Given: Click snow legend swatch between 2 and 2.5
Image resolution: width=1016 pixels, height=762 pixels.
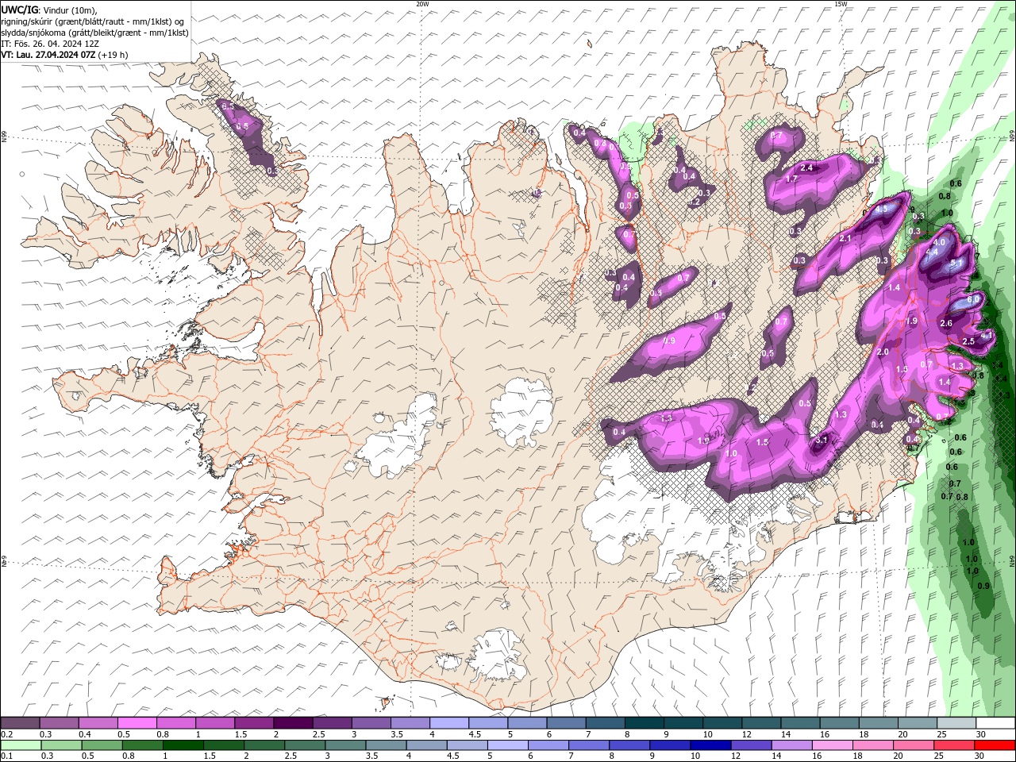Looking at the screenshot, I should (x=293, y=723).
